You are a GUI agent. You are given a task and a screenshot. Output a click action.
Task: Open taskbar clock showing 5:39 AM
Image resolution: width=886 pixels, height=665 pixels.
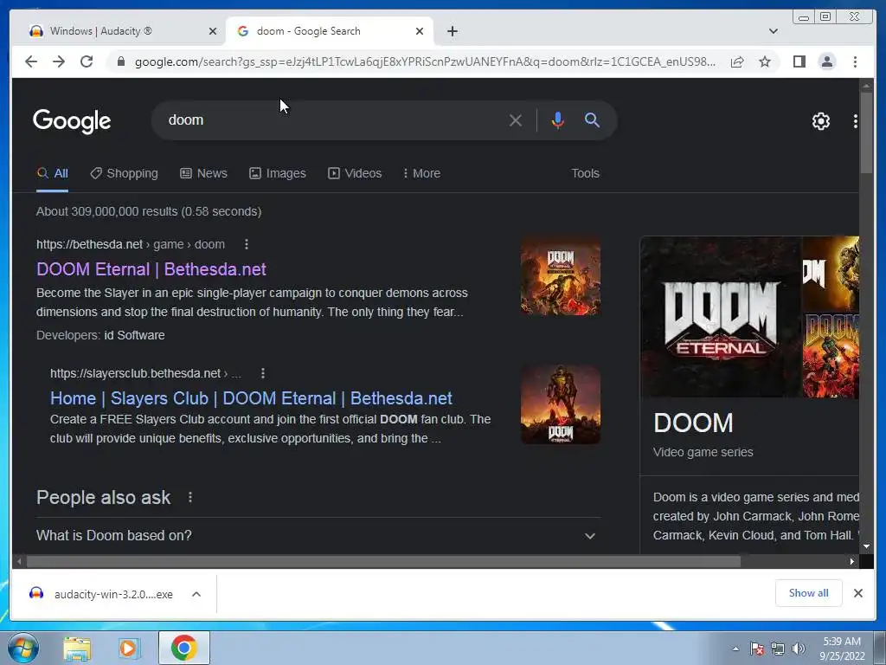(x=843, y=649)
